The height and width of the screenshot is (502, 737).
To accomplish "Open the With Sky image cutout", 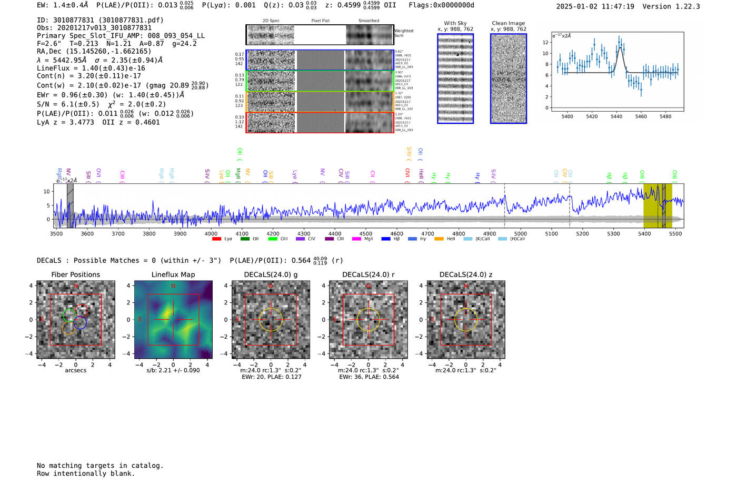I will (455, 78).
